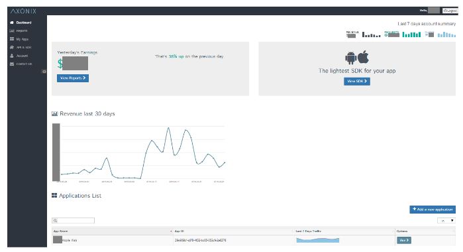Viewport: 463px width, 252px height.
Task: Collapse the sidebar with toggle handle
Action: (x=44, y=72)
